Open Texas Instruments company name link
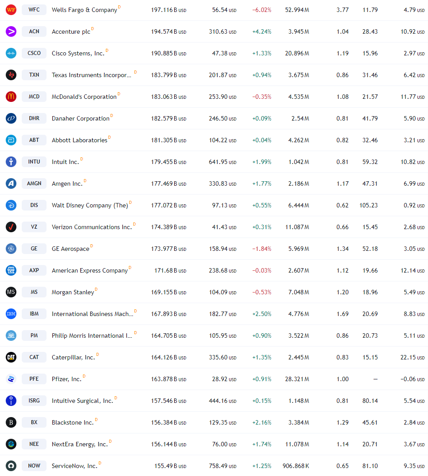 pos(91,75)
